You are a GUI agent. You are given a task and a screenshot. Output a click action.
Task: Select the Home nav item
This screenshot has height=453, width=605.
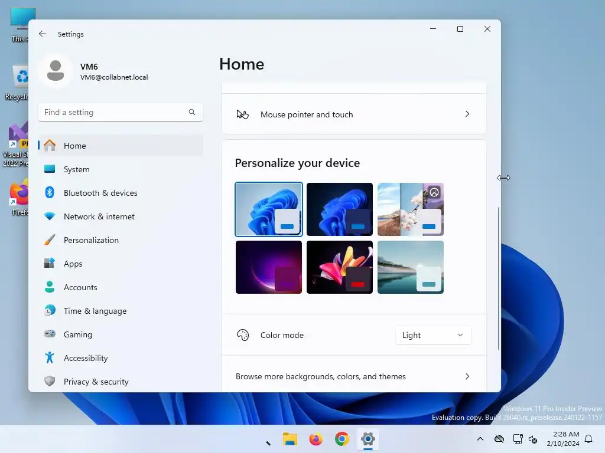[121, 146]
